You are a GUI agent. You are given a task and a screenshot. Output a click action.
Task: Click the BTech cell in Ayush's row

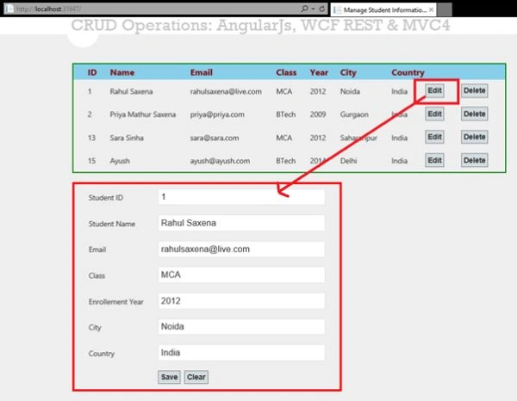tap(286, 161)
